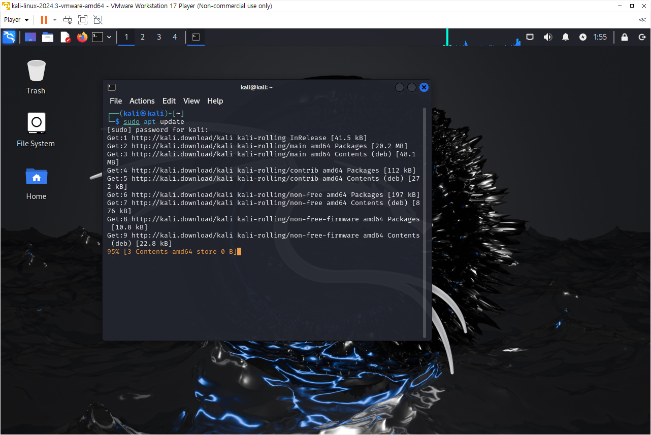The height and width of the screenshot is (435, 651).
Task: Click the terminal title bar window icon
Action: point(112,87)
